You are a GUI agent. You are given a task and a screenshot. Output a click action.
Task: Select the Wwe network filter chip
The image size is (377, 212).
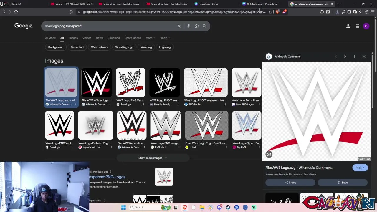tap(100, 47)
